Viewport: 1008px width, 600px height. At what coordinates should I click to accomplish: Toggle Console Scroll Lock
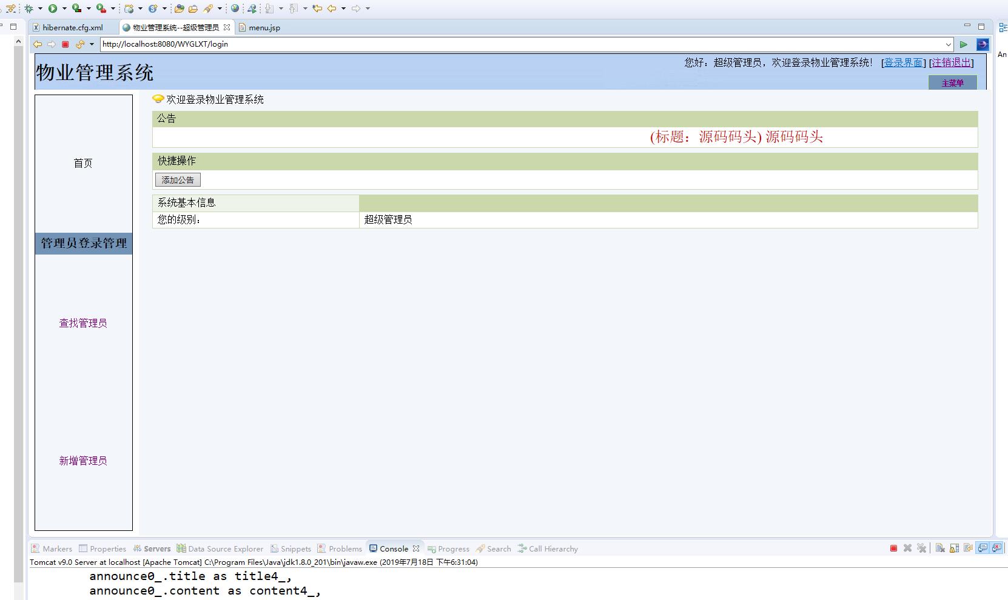tap(954, 548)
